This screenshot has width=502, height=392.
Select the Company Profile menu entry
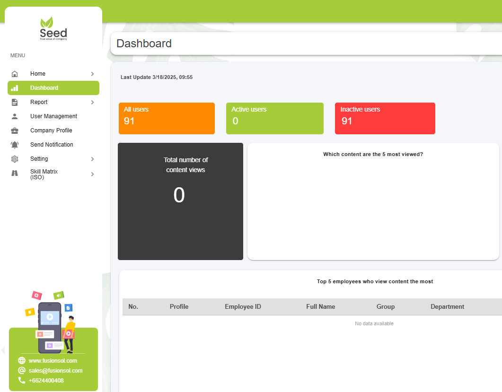coord(51,131)
